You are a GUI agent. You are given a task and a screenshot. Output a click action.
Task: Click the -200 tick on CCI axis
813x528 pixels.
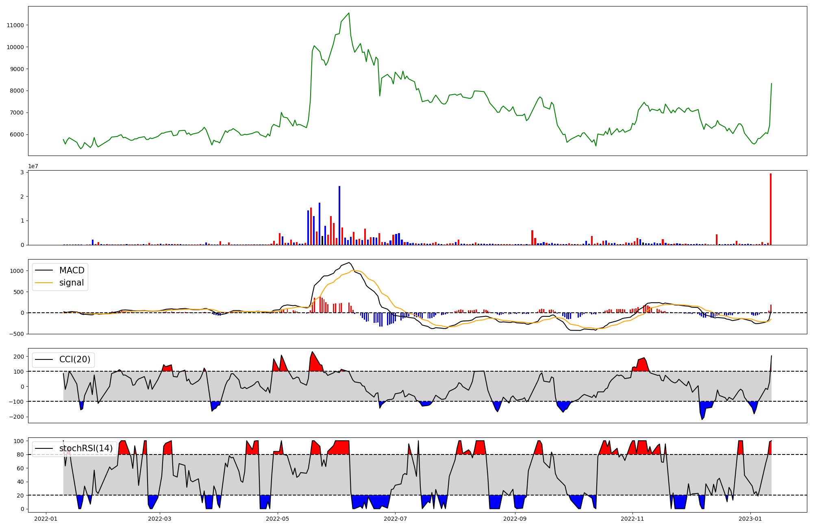point(16,417)
